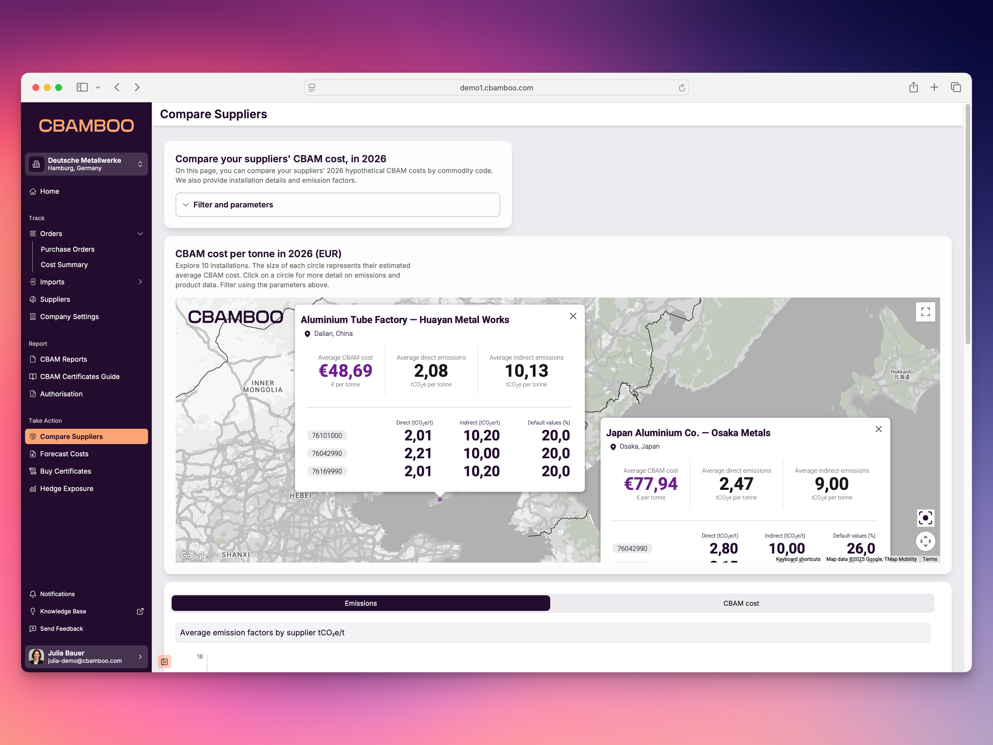Collapse sidebar with the orange panel icon
Viewport: 993px width, 745px height.
[164, 662]
